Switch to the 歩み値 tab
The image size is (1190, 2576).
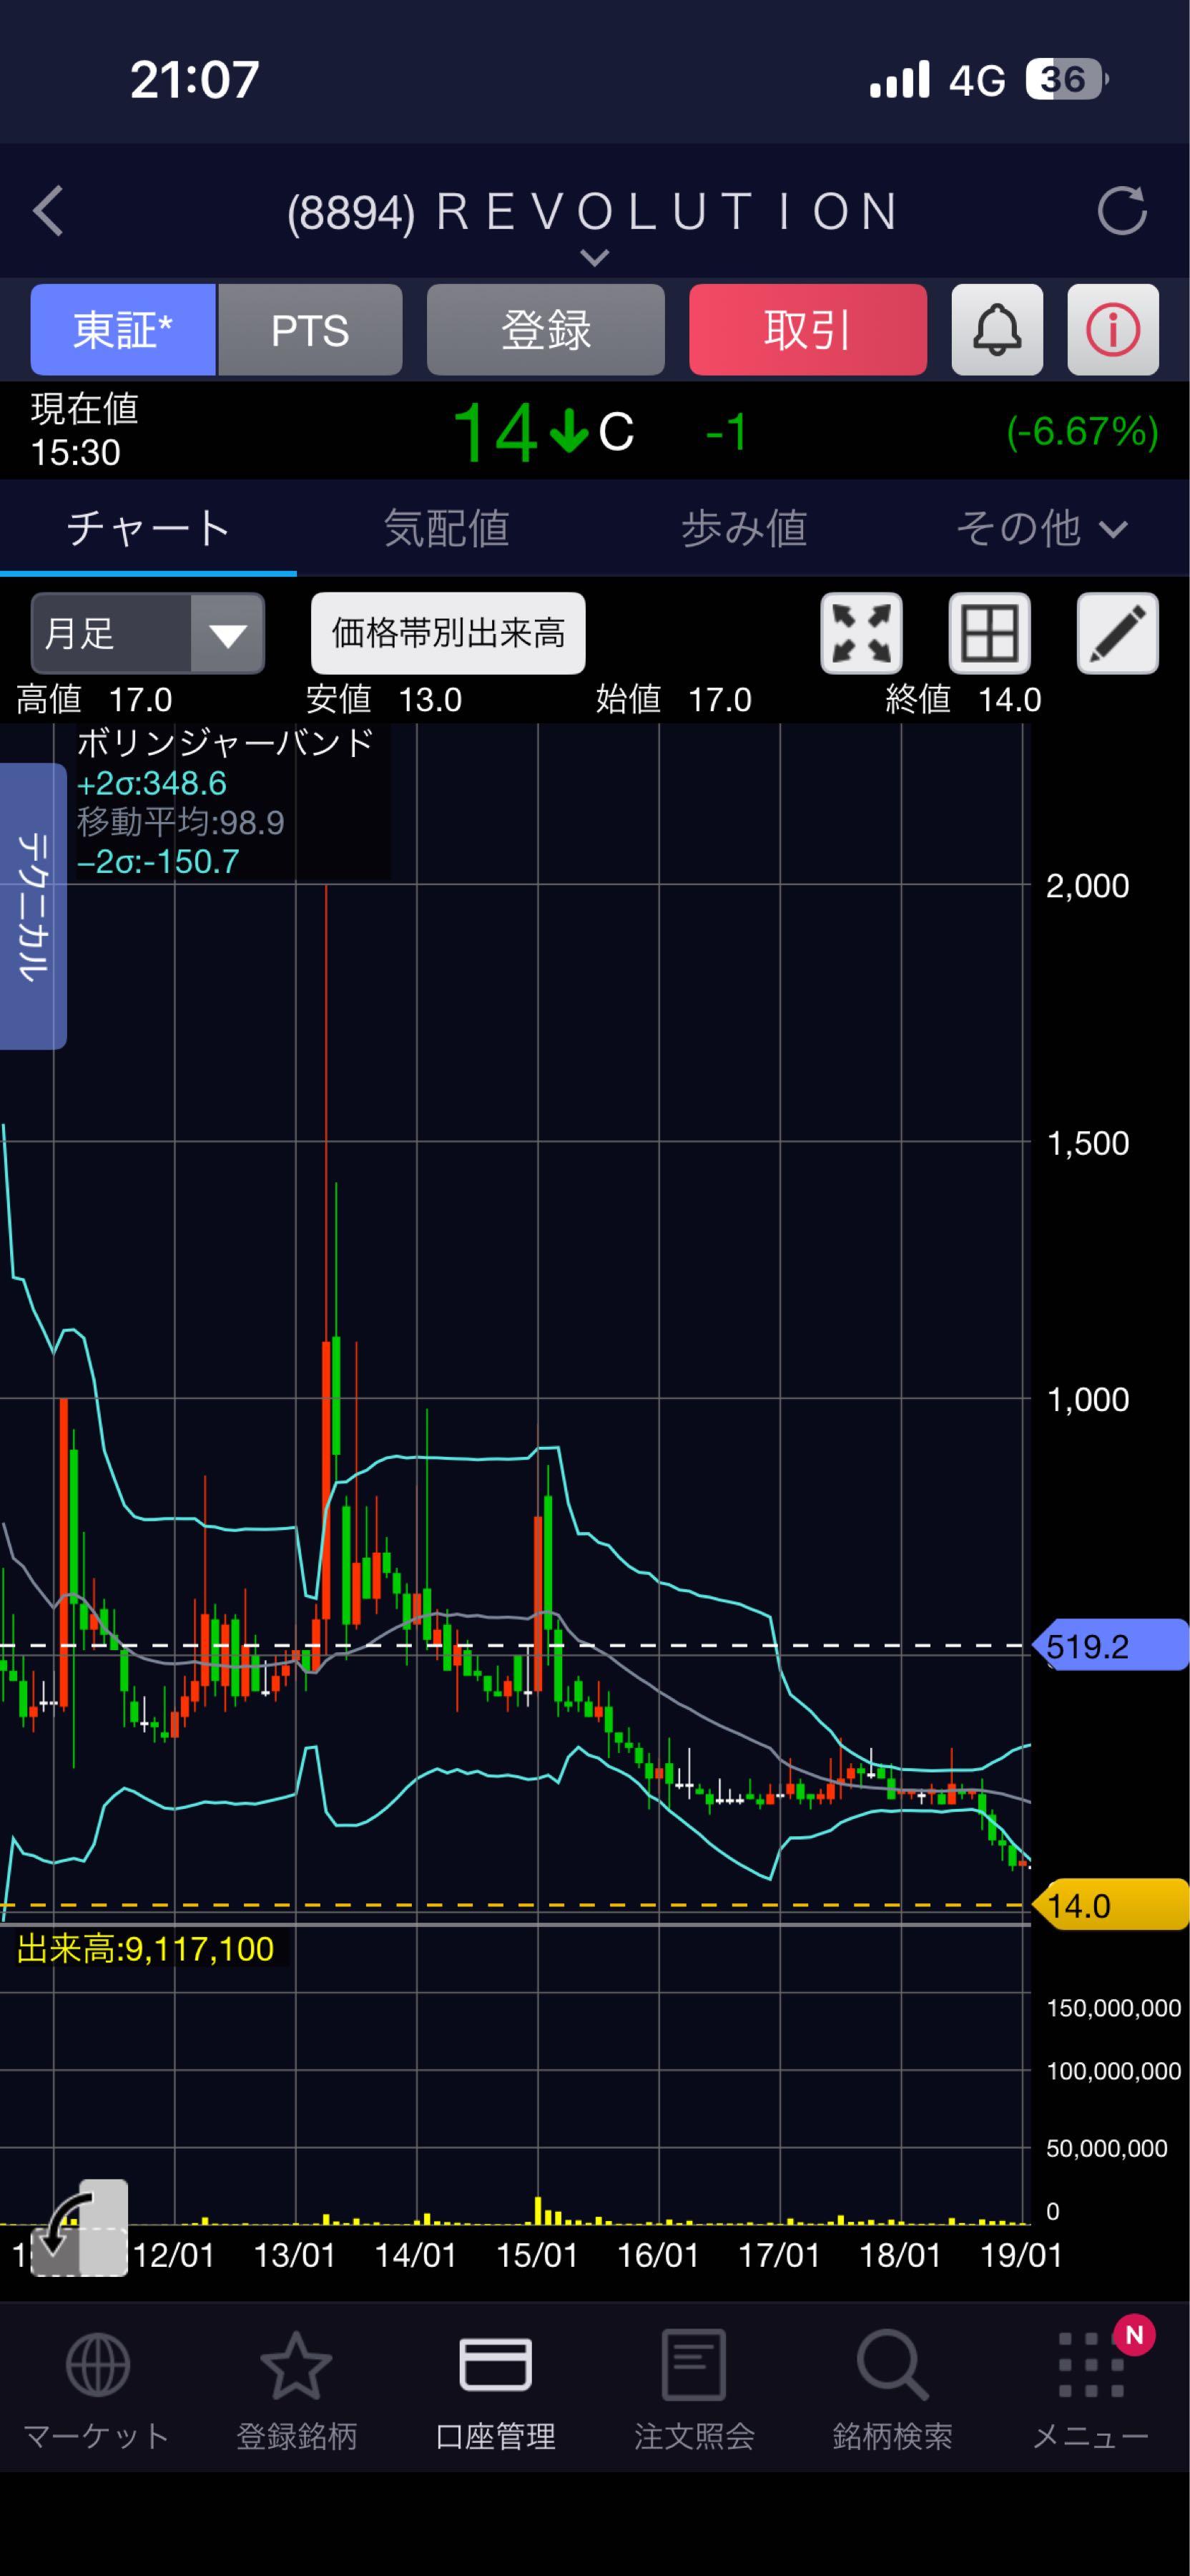[743, 528]
